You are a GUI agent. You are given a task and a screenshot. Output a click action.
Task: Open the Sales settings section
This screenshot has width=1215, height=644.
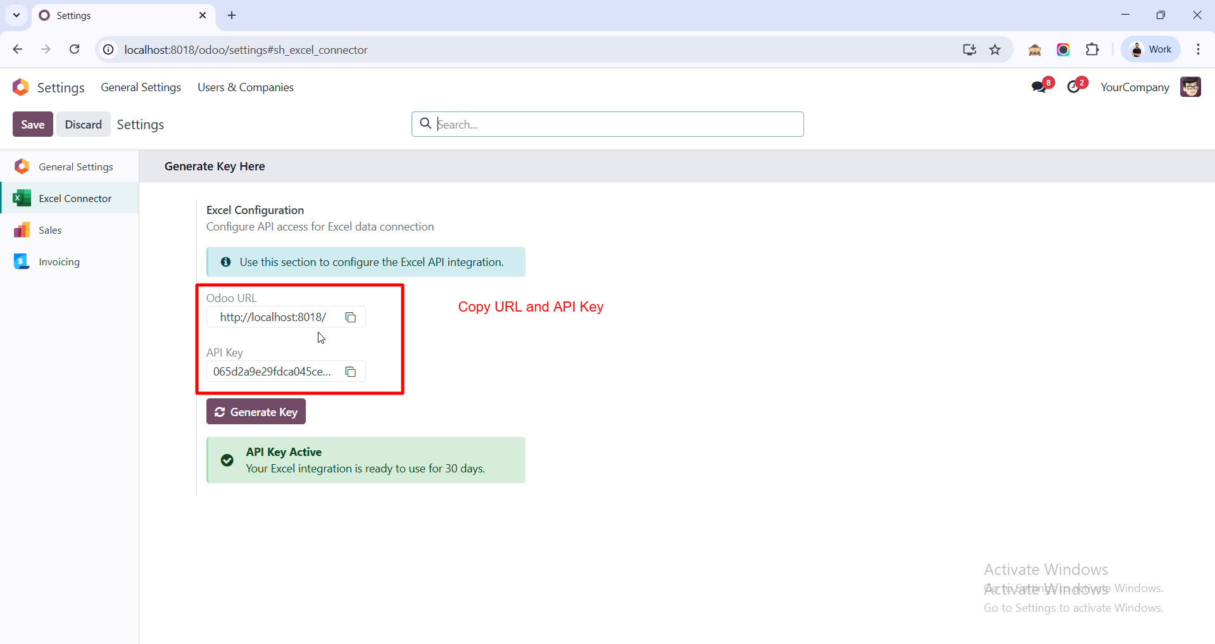tap(70, 230)
